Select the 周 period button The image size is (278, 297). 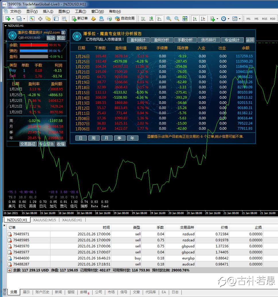click(x=94, y=138)
